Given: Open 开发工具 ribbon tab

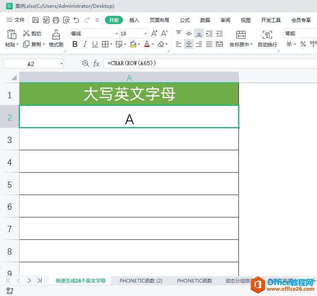Looking at the screenshot, I should pyautogui.click(x=271, y=20).
